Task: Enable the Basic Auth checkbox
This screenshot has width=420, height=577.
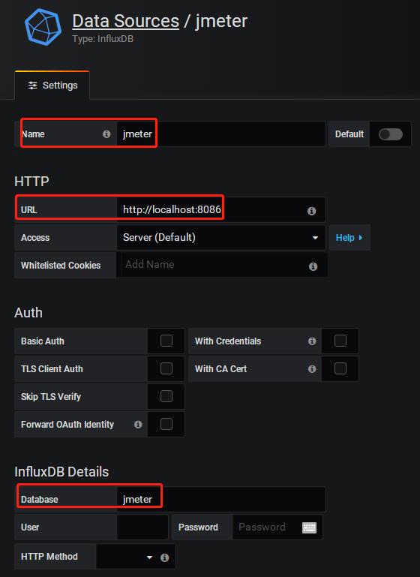Action: tap(166, 341)
